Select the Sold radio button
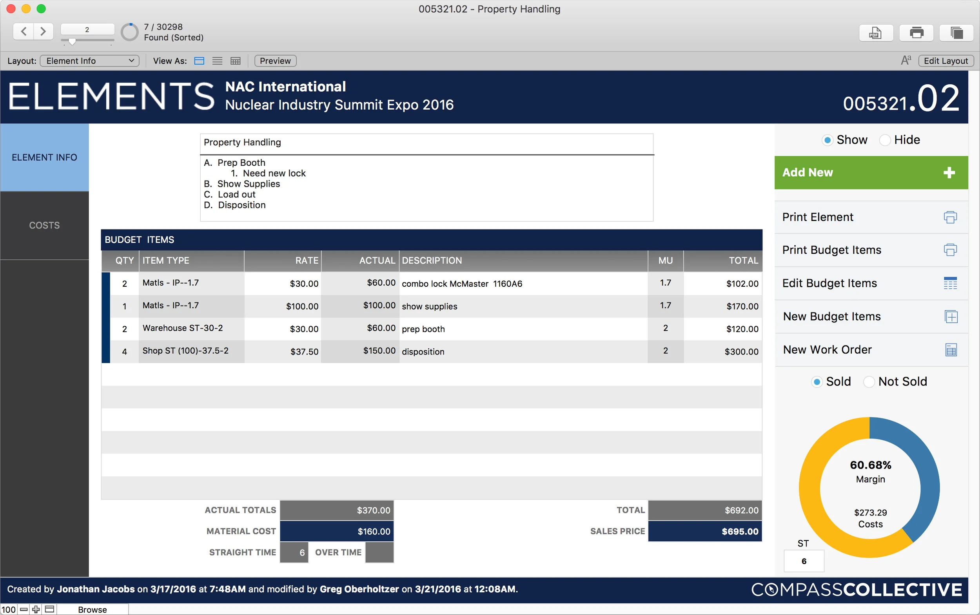Screen dimensions: 980x615 point(817,382)
